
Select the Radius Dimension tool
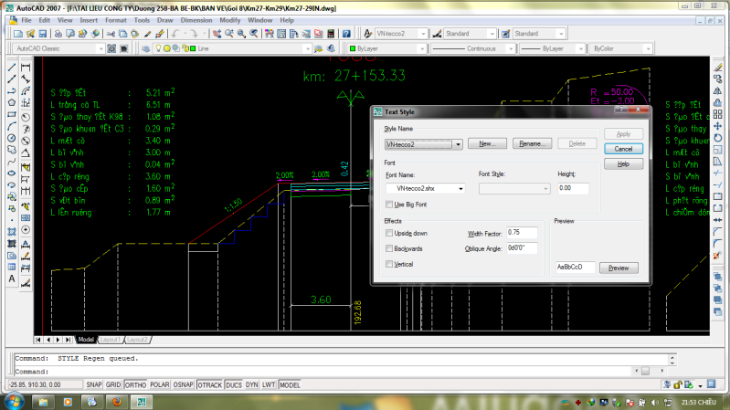[x=26, y=117]
